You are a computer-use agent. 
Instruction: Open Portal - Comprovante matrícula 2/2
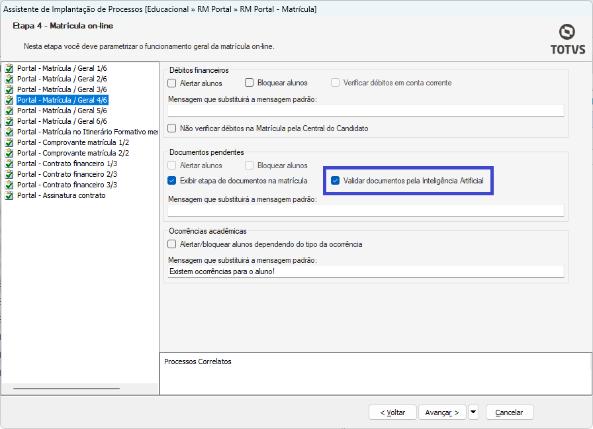pyautogui.click(x=73, y=153)
